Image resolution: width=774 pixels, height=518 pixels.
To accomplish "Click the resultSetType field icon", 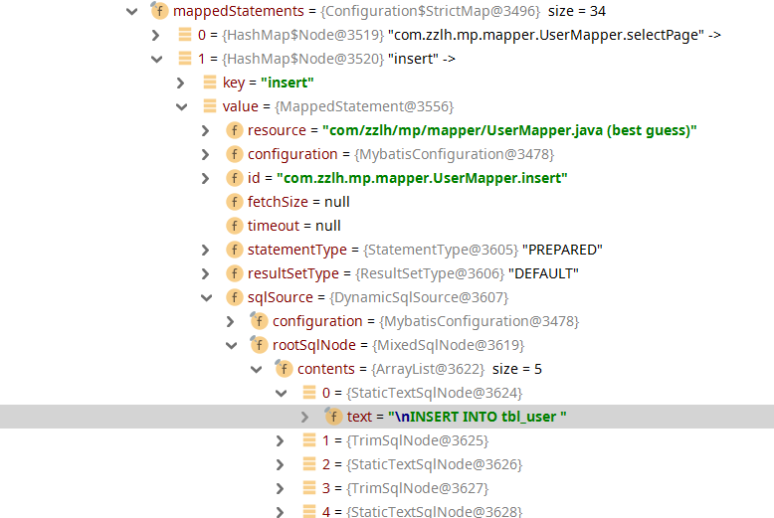I will click(235, 273).
